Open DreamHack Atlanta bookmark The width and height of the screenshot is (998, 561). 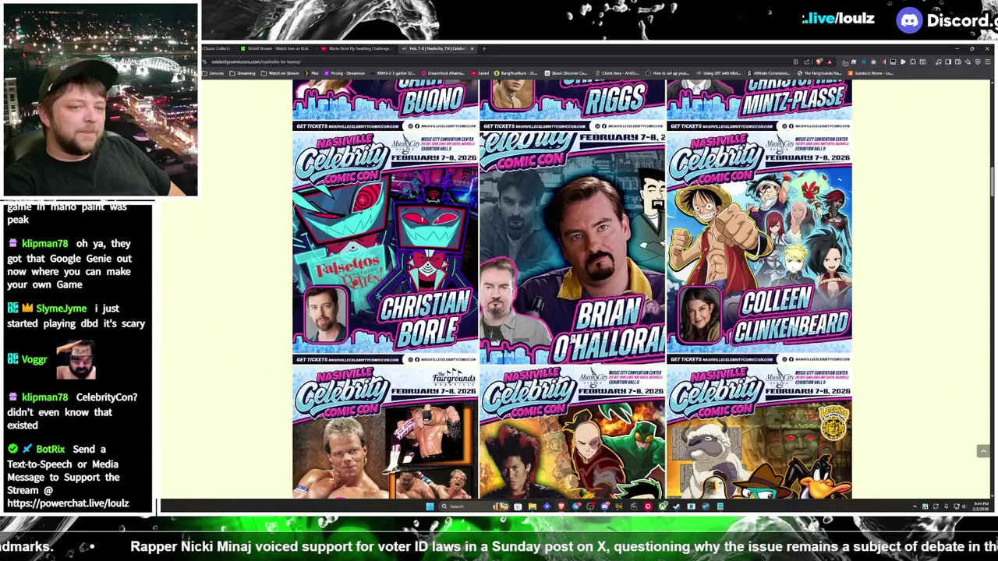(443, 73)
